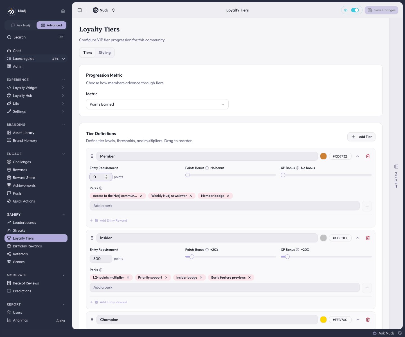Click the eye preview icon in header

click(x=346, y=10)
